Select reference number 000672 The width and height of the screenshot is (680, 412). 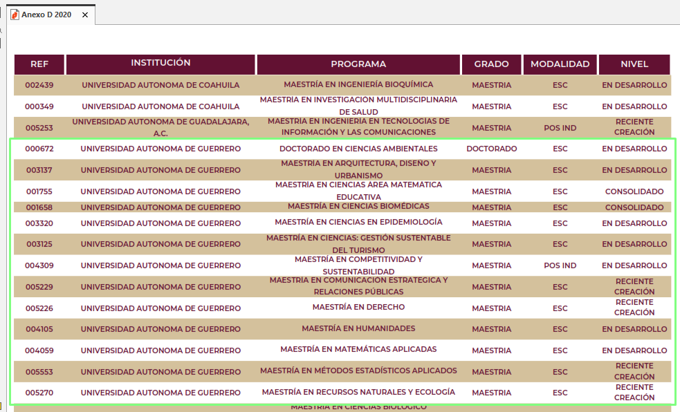[x=39, y=149]
